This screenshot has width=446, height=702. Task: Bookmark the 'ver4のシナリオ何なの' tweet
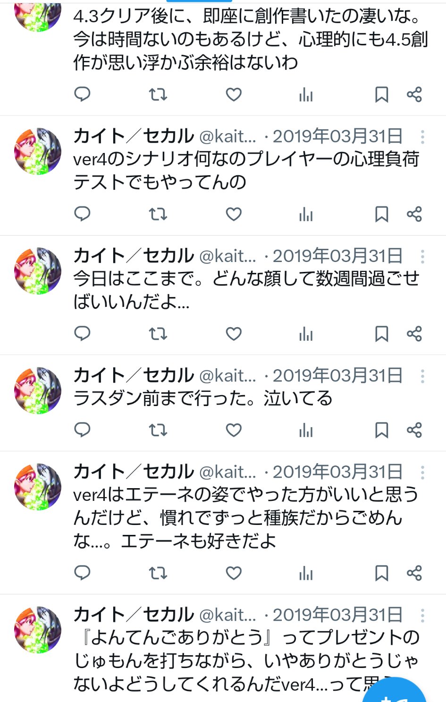(381, 214)
